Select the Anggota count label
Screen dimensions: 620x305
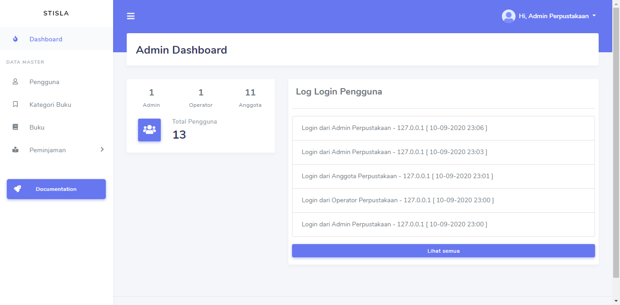(250, 105)
